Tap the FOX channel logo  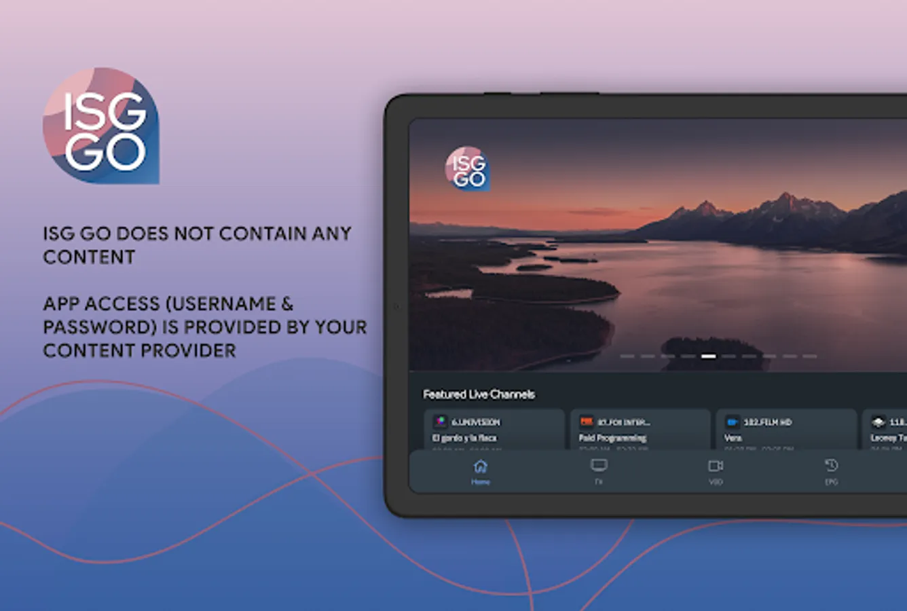pyautogui.click(x=586, y=422)
